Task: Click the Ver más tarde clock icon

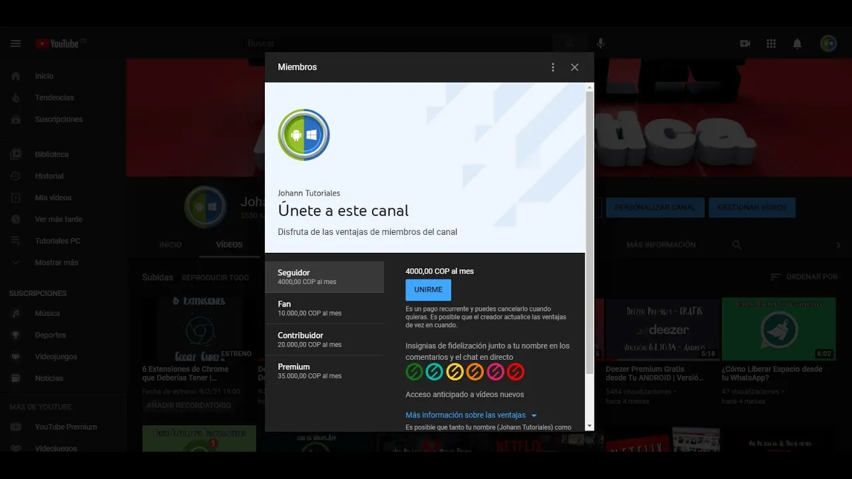Action: point(15,220)
